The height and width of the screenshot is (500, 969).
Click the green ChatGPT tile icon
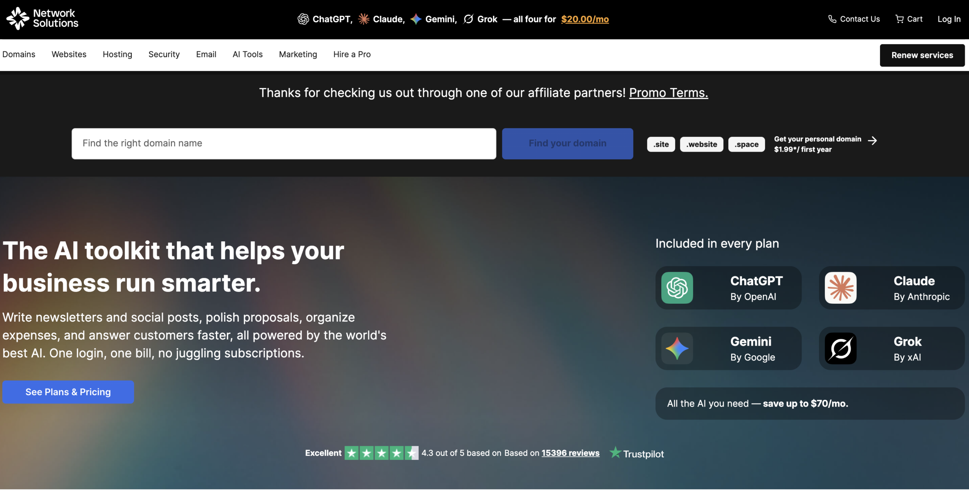(677, 288)
